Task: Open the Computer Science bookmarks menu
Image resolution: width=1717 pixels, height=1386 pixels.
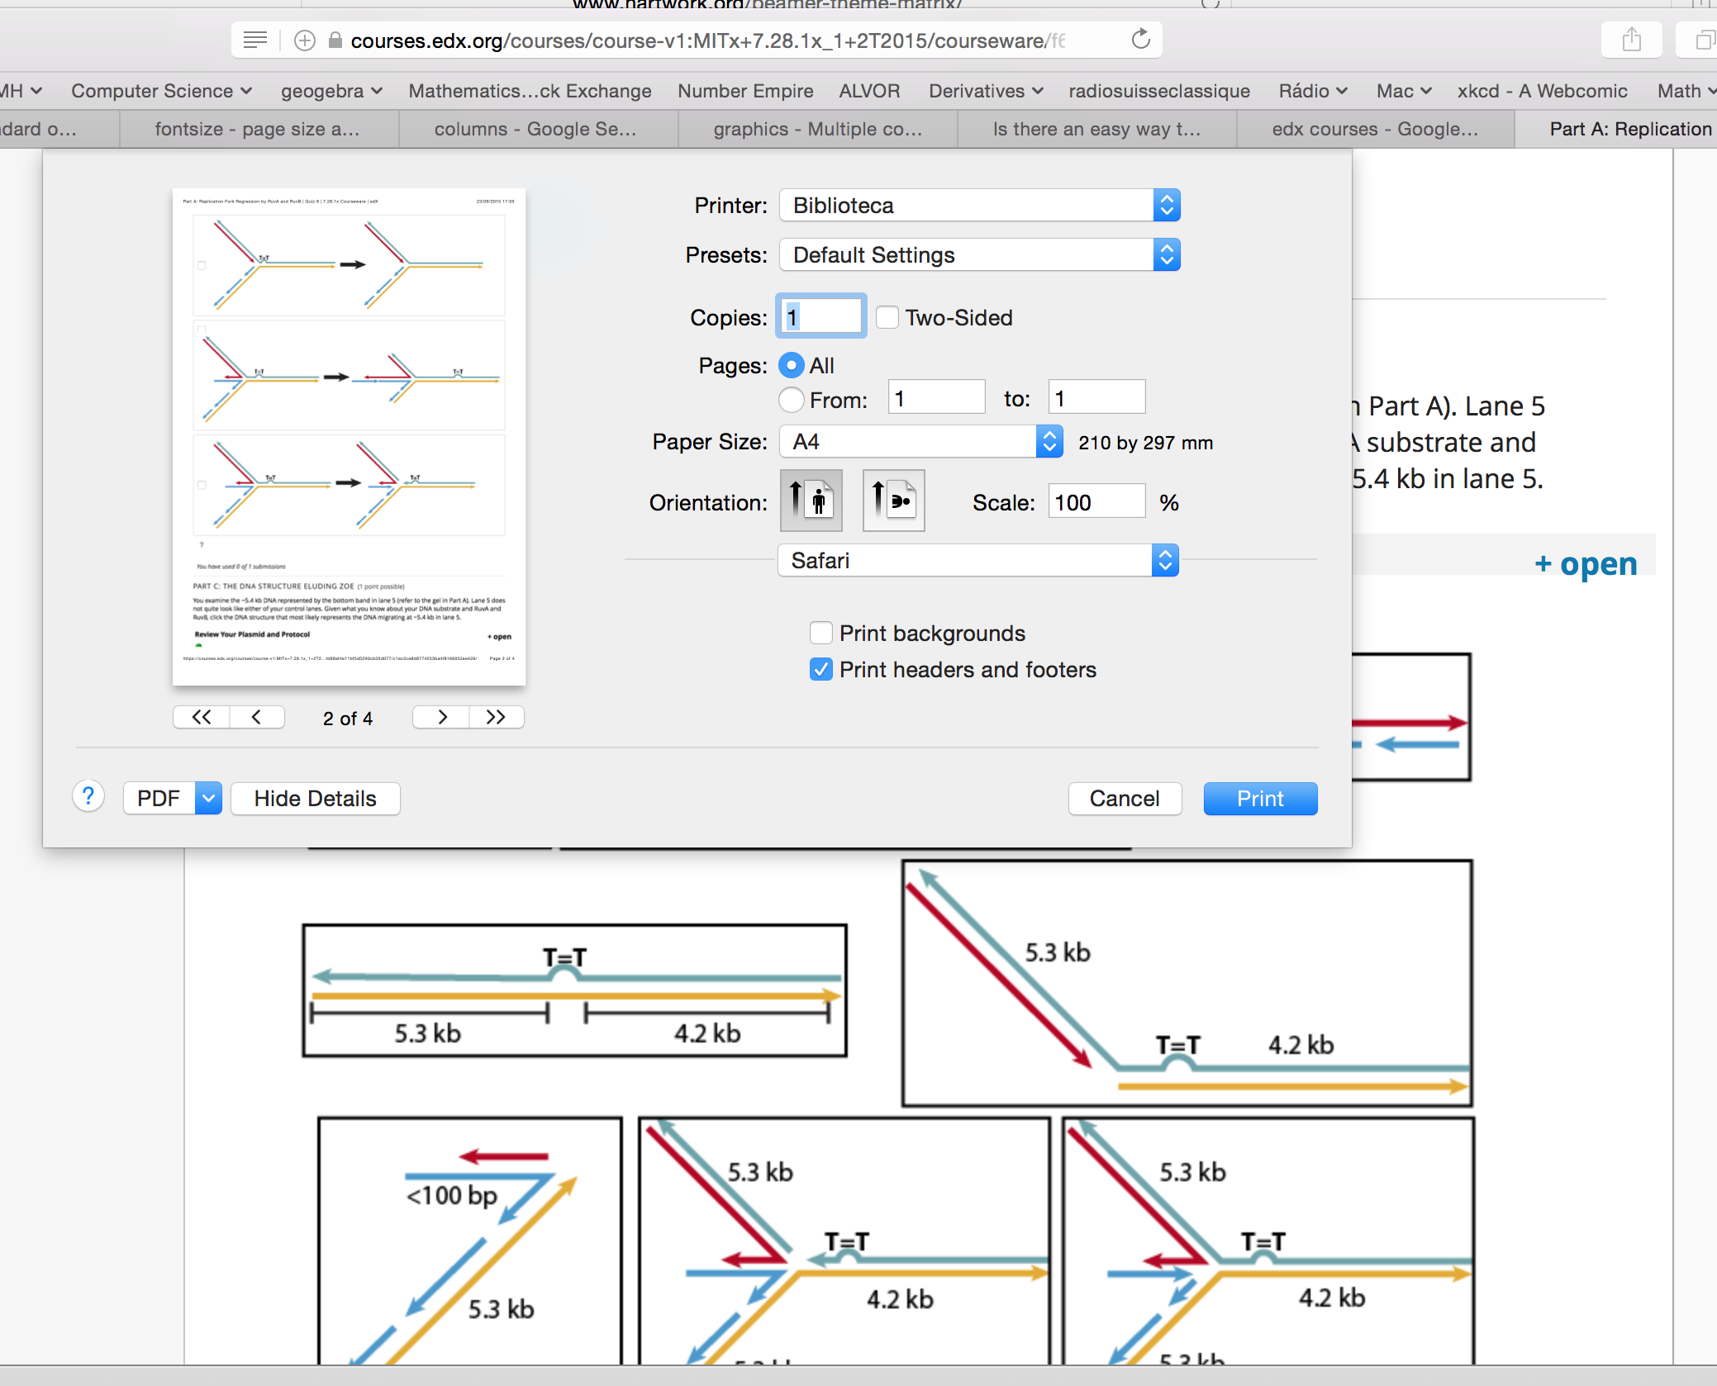Action: (161, 91)
